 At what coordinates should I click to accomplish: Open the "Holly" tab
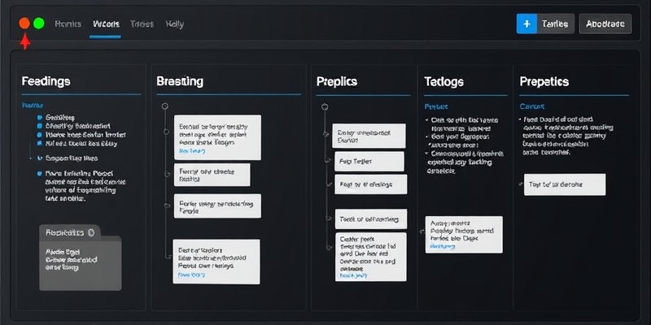174,24
